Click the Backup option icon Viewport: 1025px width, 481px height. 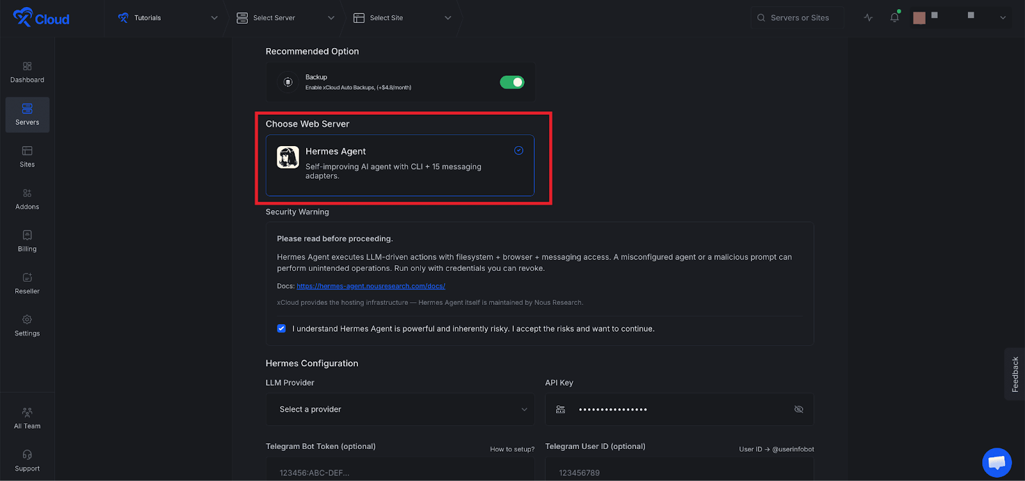click(288, 82)
